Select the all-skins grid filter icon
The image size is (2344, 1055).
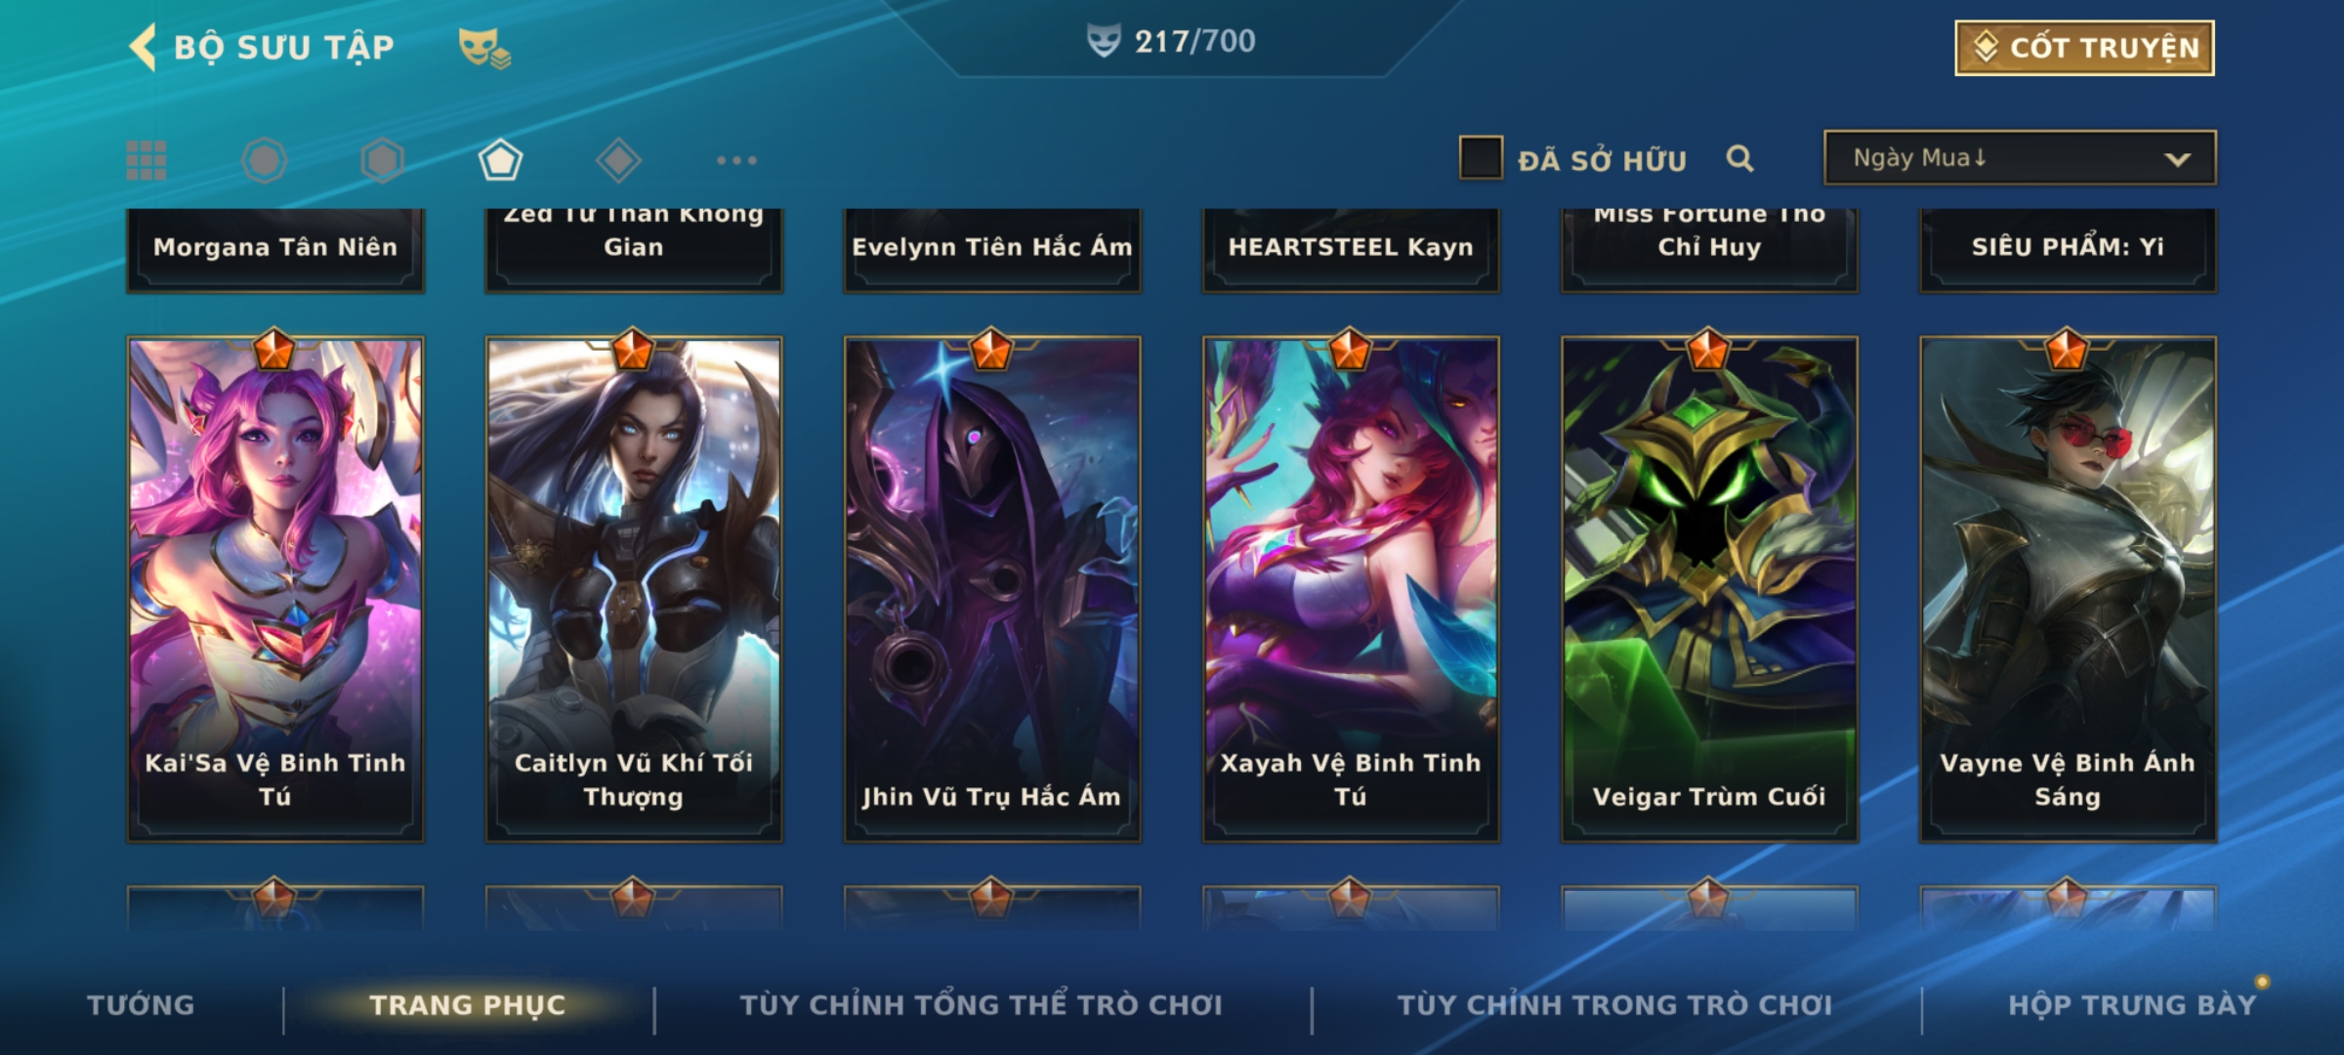[x=146, y=160]
